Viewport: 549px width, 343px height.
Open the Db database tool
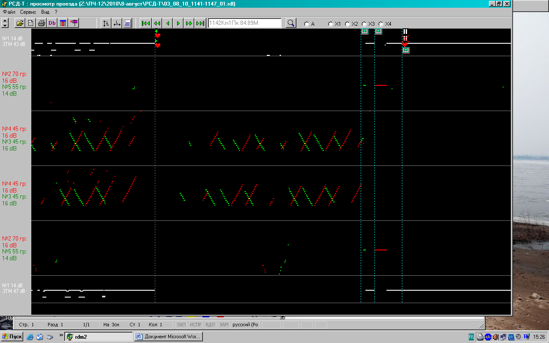click(52, 23)
